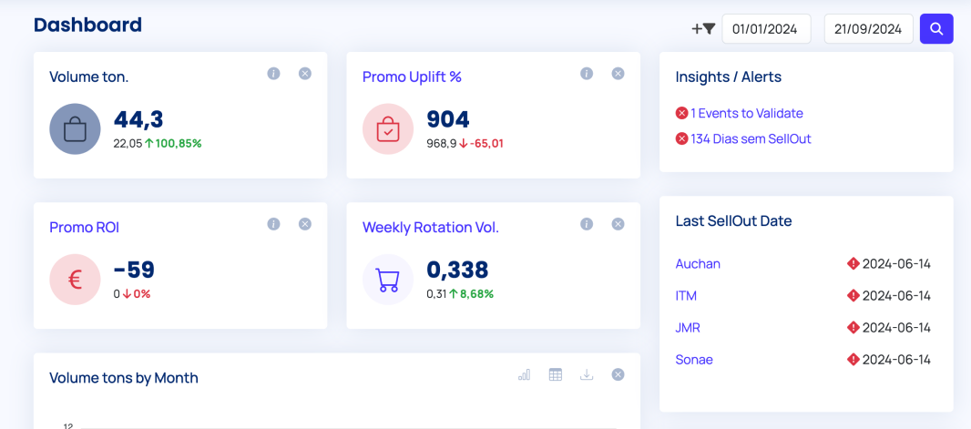Switch Volume tons by Month to table view

pyautogui.click(x=556, y=374)
